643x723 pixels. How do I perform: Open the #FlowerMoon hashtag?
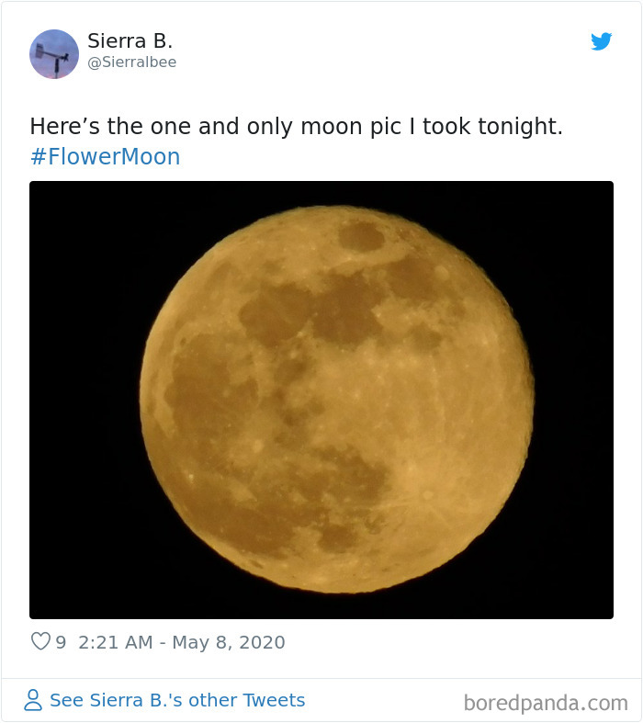pyautogui.click(x=105, y=156)
